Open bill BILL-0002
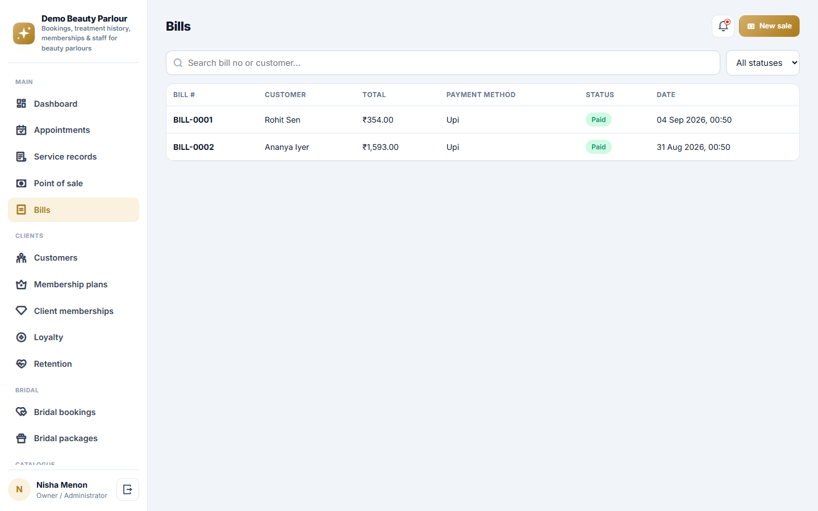818x511 pixels. (194, 147)
